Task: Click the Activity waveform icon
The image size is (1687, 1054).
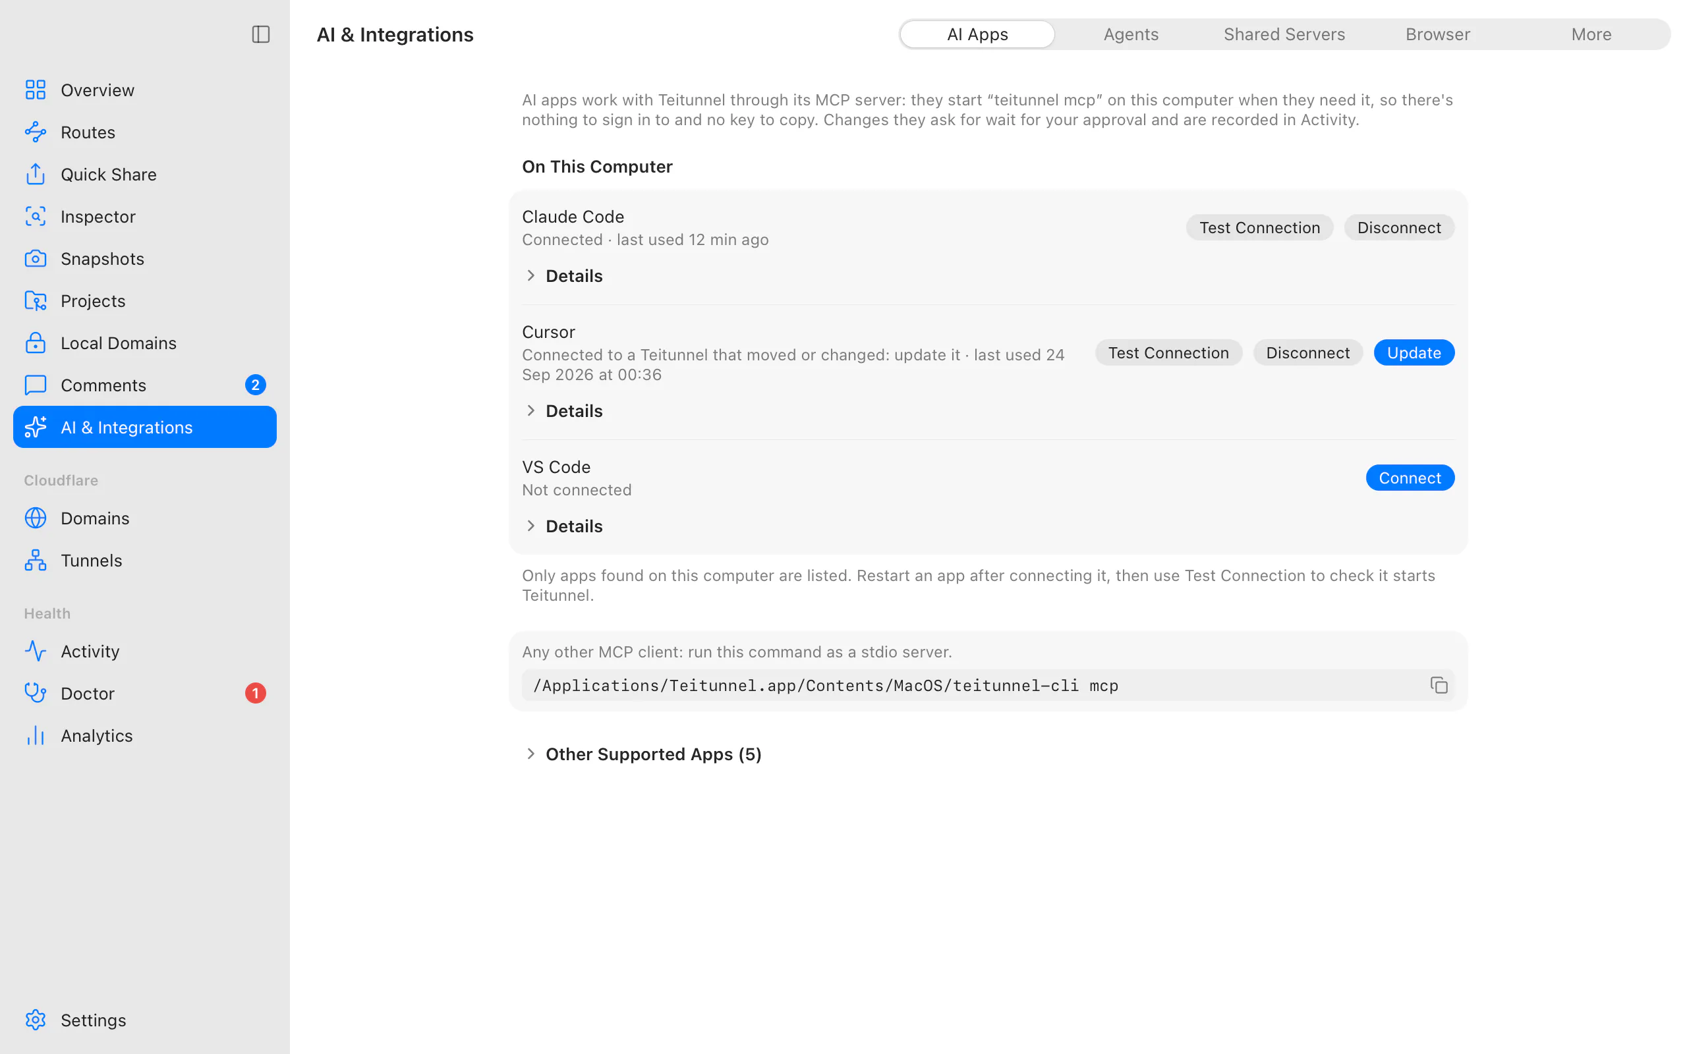Action: (36, 651)
